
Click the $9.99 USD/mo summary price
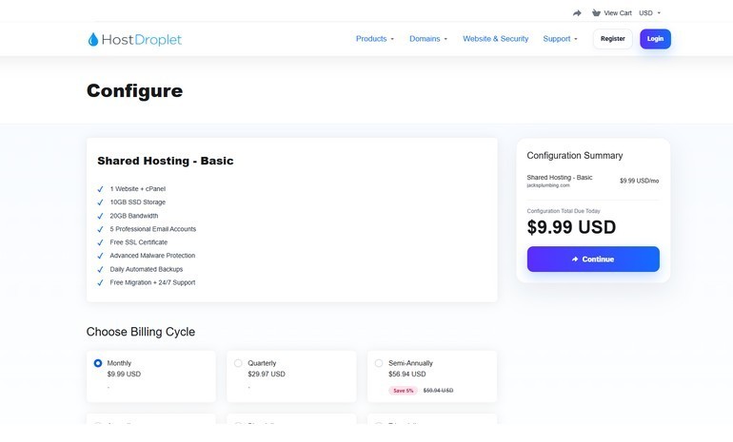click(x=639, y=181)
